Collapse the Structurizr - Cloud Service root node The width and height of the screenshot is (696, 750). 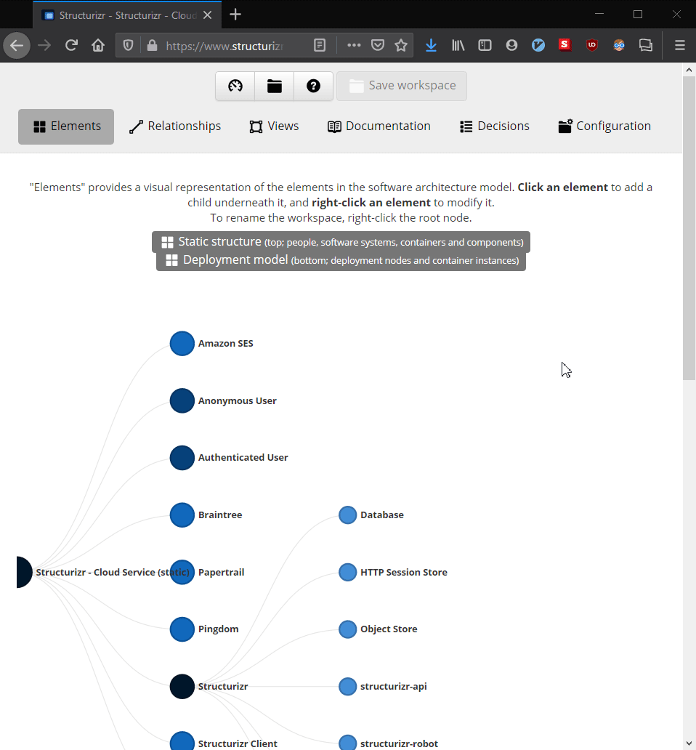pyautogui.click(x=24, y=572)
